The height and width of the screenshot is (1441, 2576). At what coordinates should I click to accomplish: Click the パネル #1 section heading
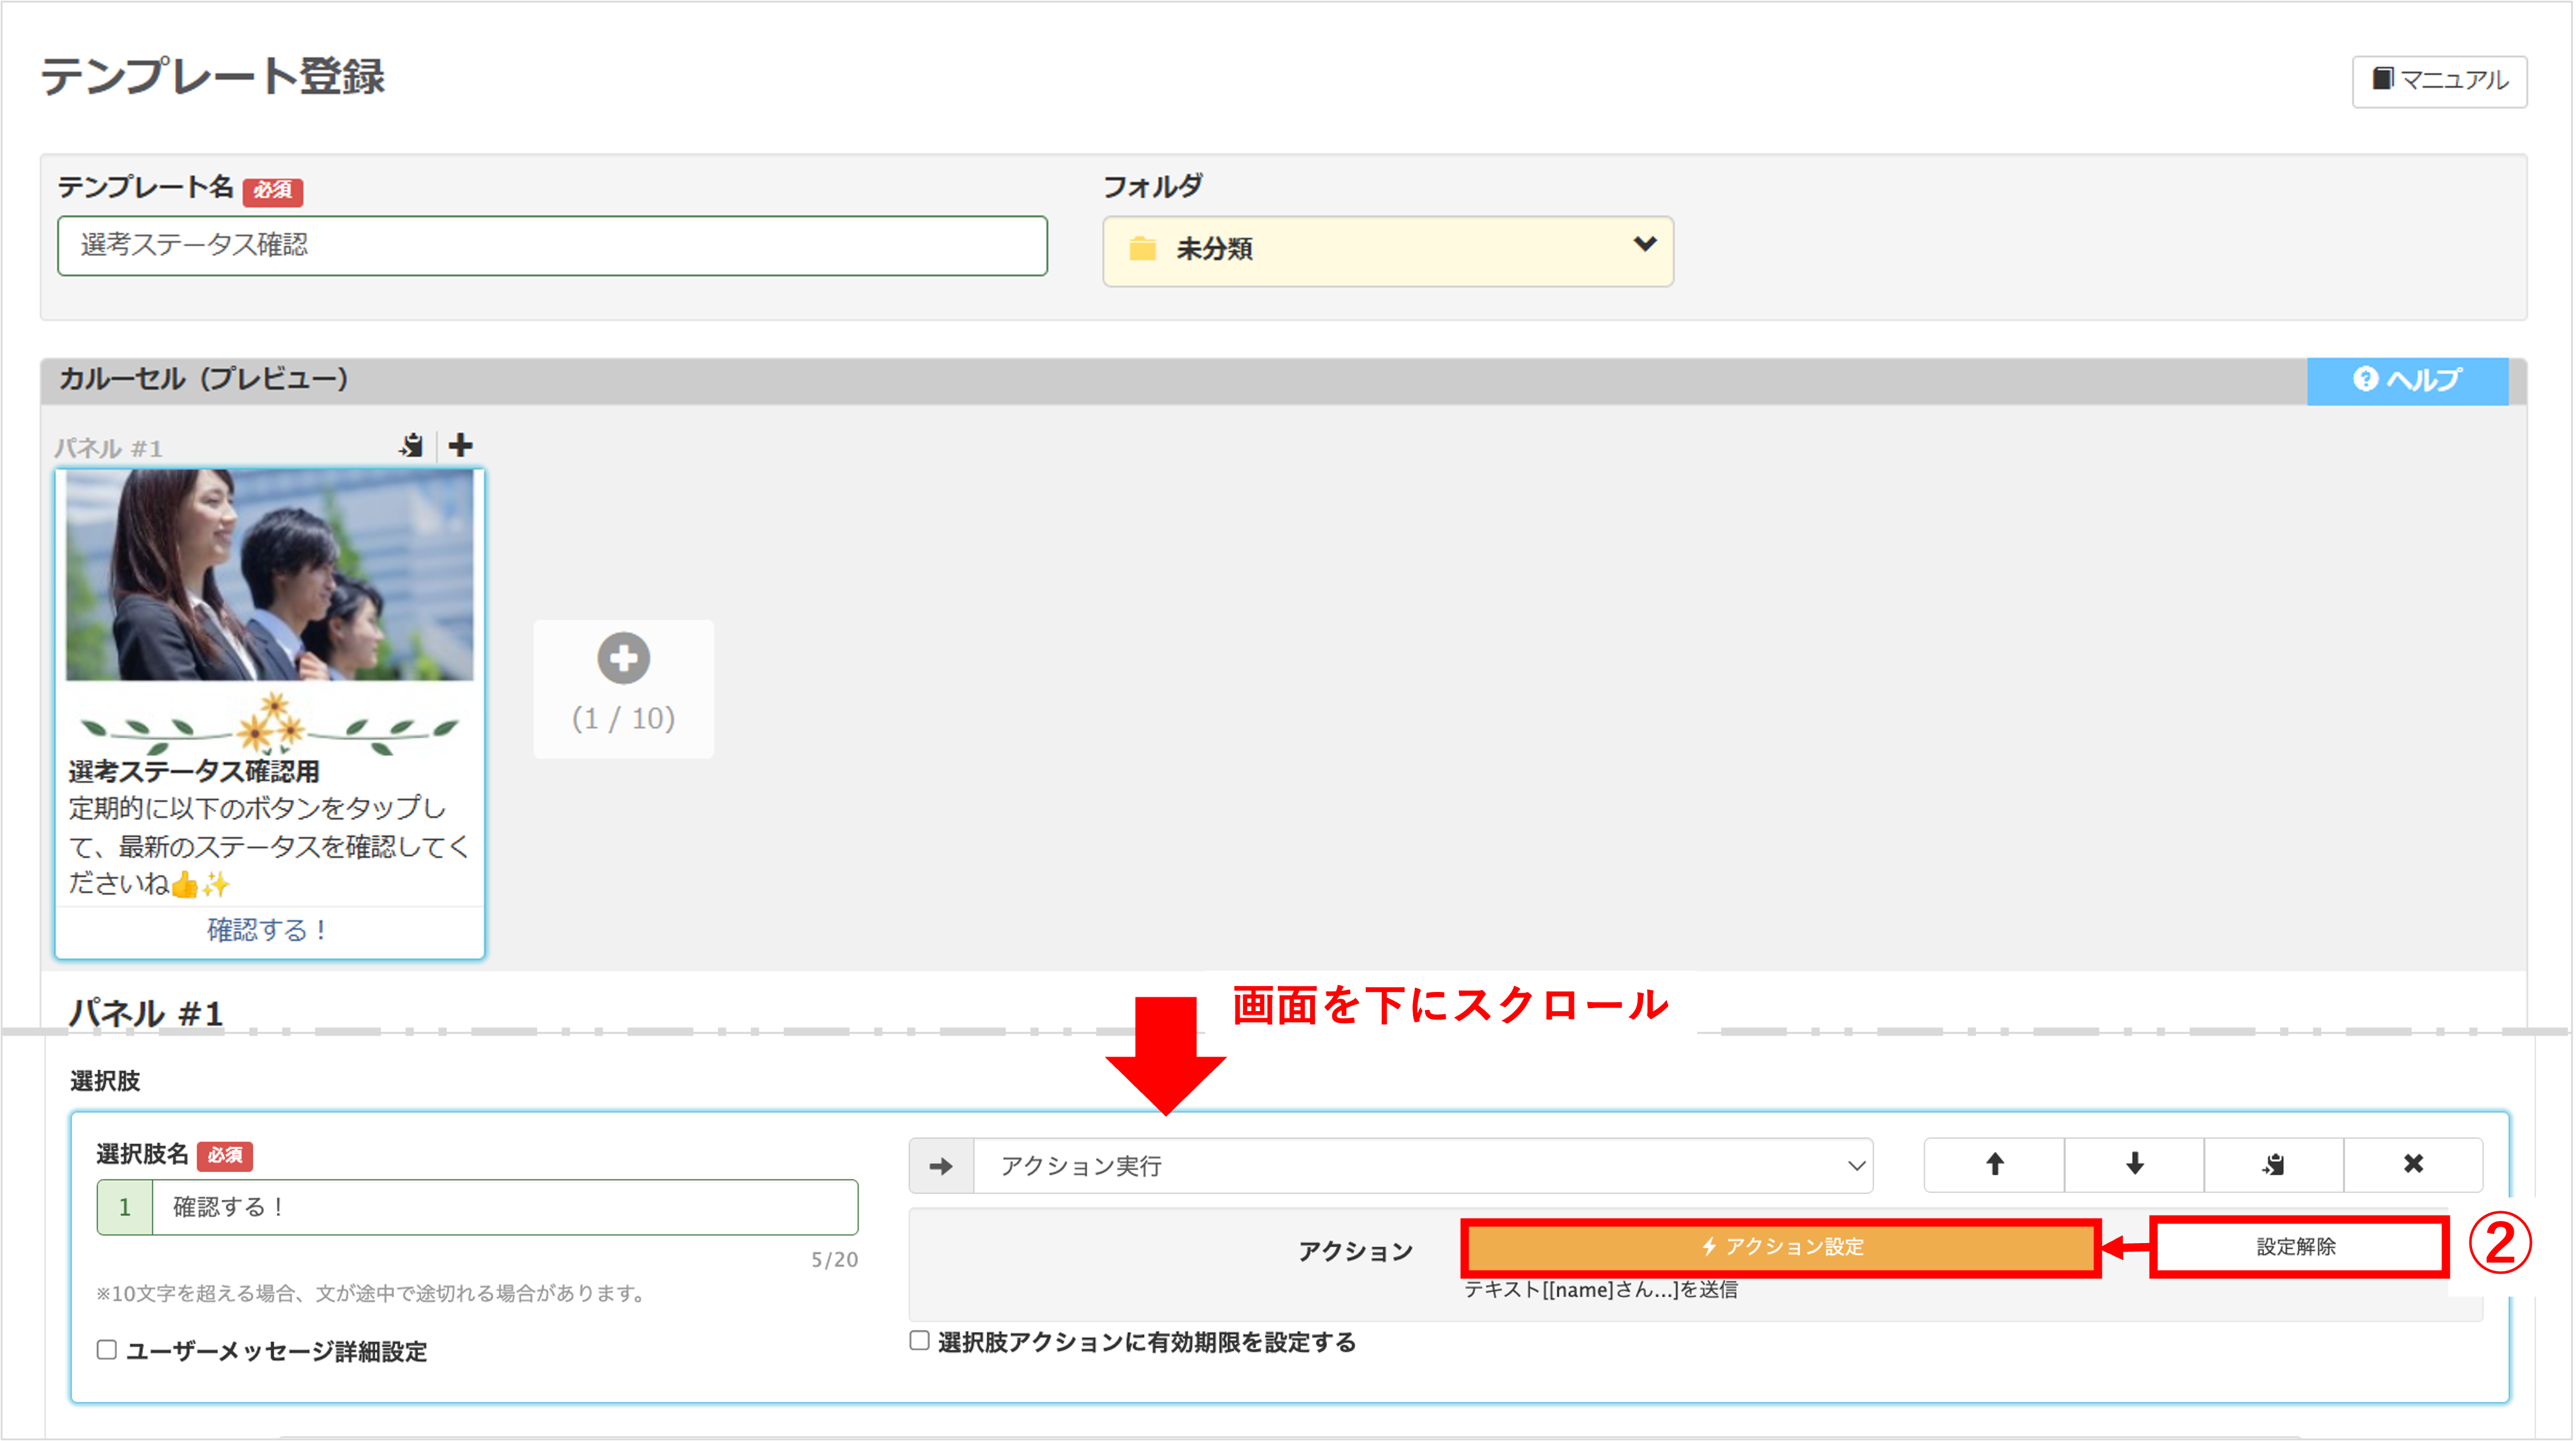click(x=146, y=1014)
